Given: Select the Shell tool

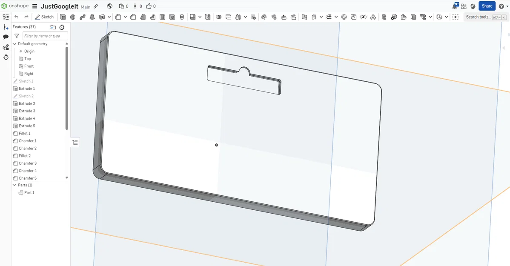Looking at the screenshot, I should (162, 17).
